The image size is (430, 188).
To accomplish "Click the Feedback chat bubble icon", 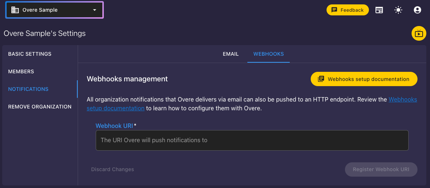I will 334,10.
